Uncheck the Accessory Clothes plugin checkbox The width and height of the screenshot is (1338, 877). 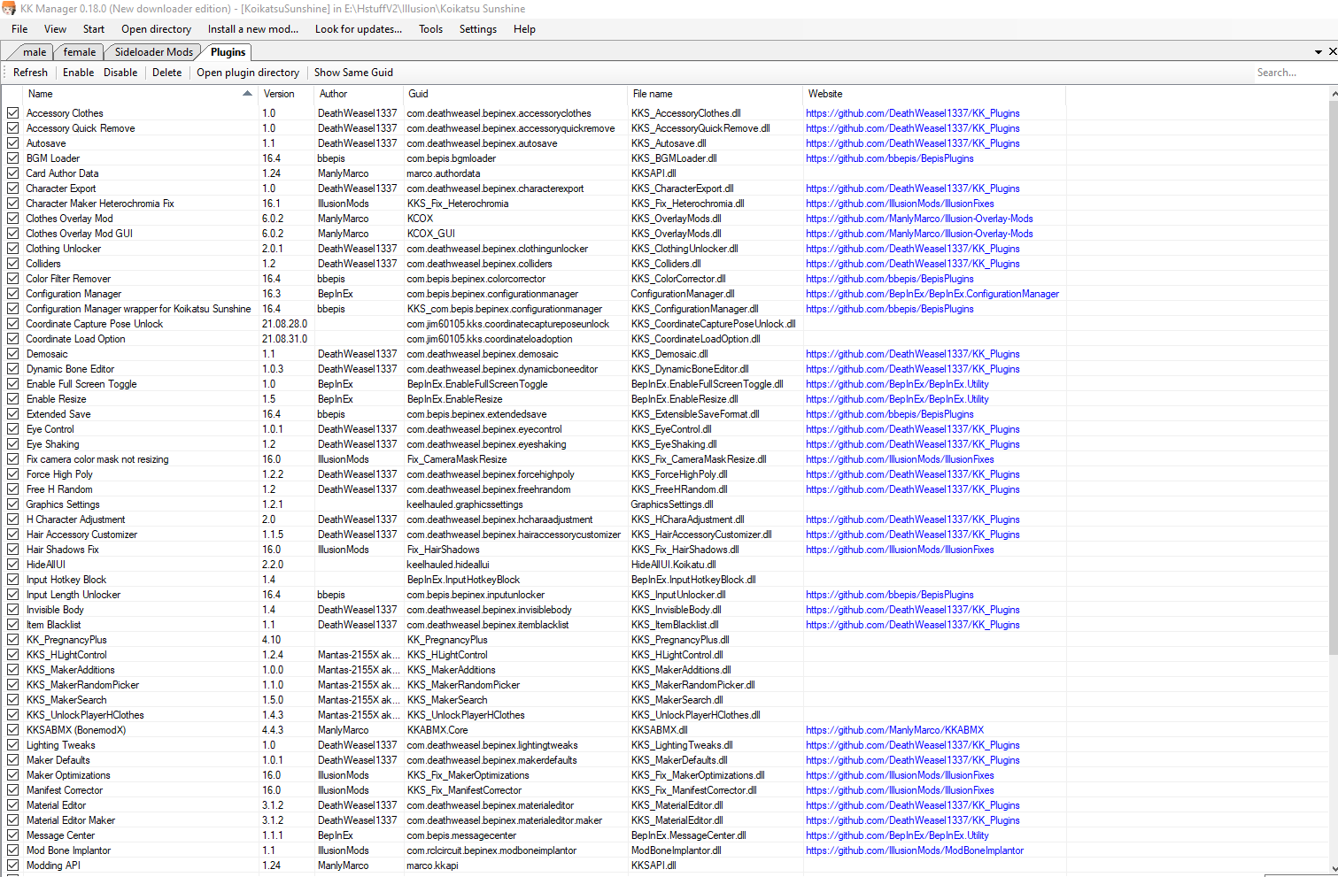point(13,113)
